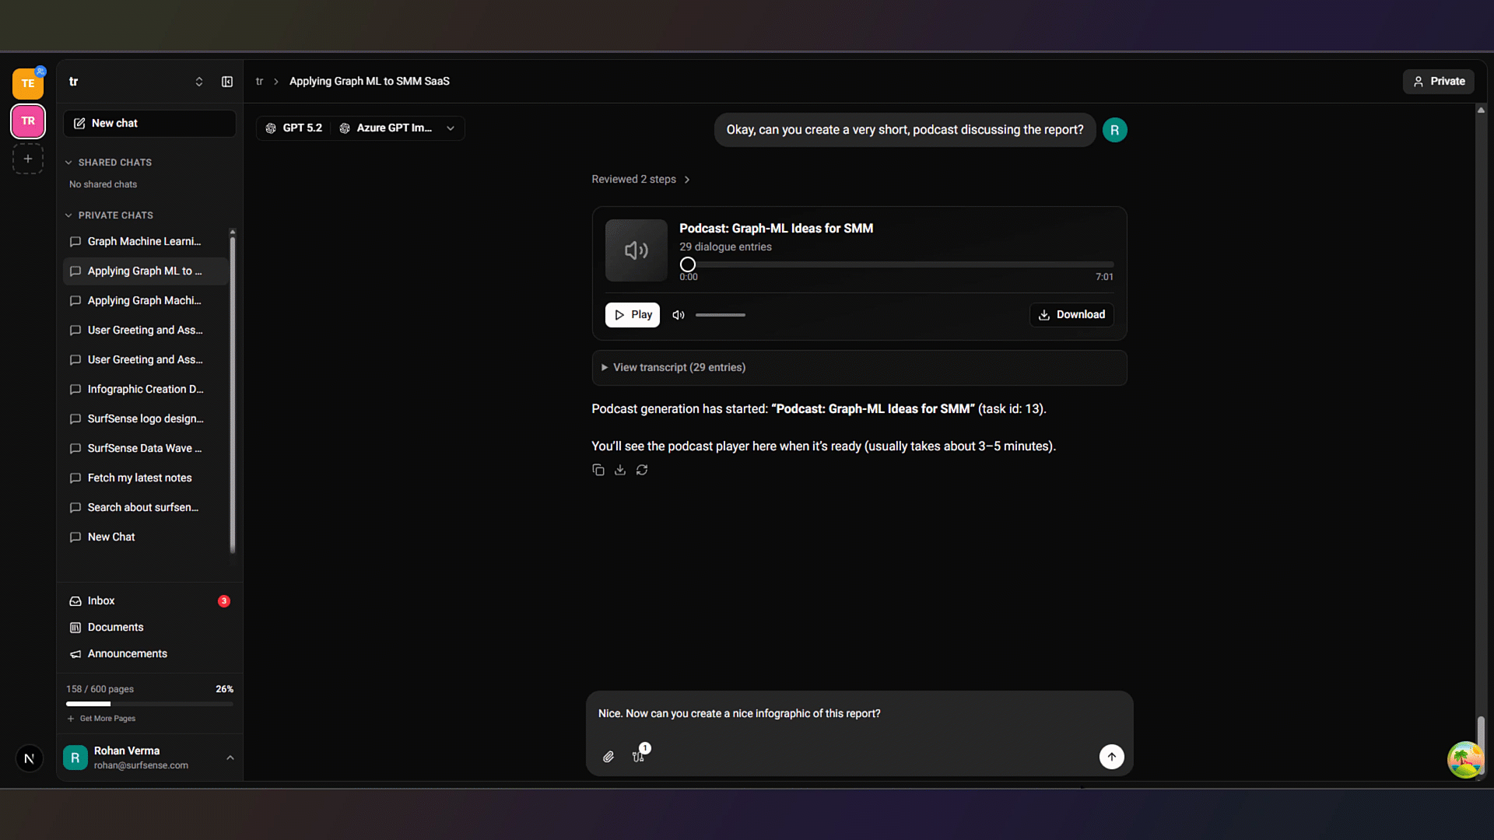Click the attach file paperclip icon

[x=608, y=757]
